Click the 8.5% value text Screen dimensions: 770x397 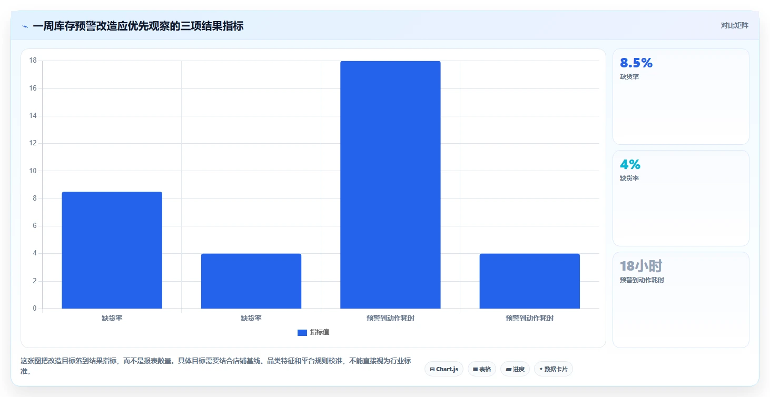[x=636, y=63]
